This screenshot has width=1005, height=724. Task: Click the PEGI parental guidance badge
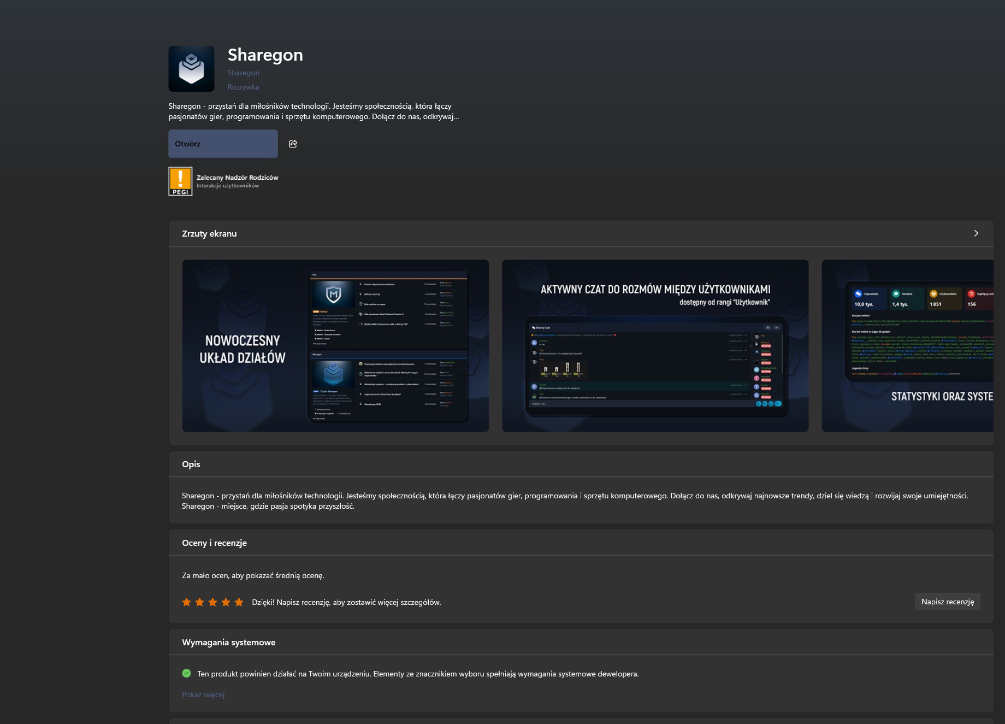pos(180,181)
